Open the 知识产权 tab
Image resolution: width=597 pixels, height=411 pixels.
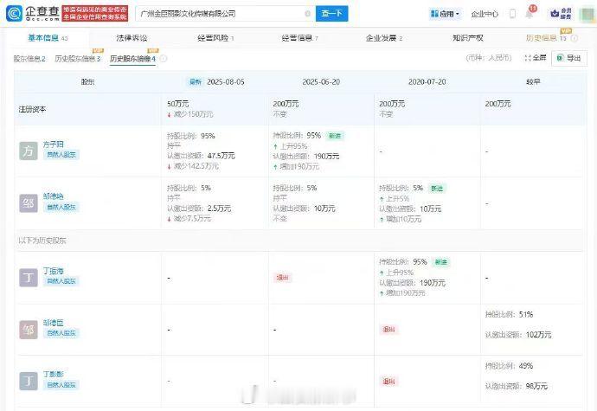[468, 38]
